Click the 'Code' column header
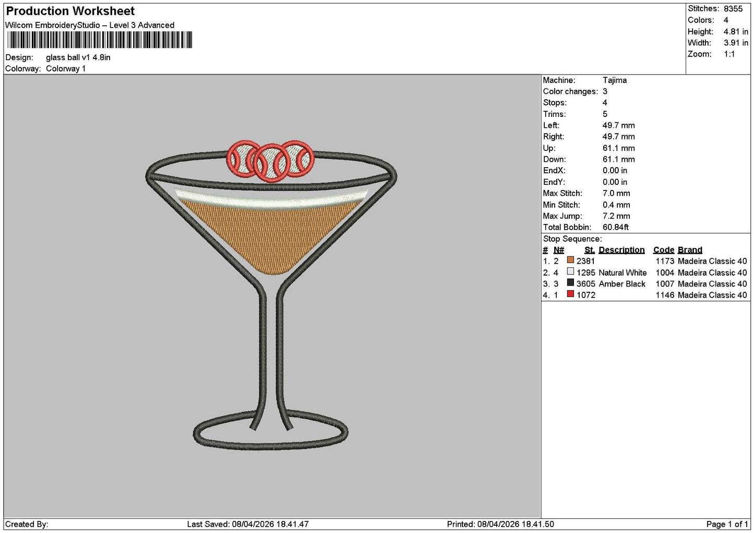This screenshot has width=754, height=533. [x=664, y=250]
